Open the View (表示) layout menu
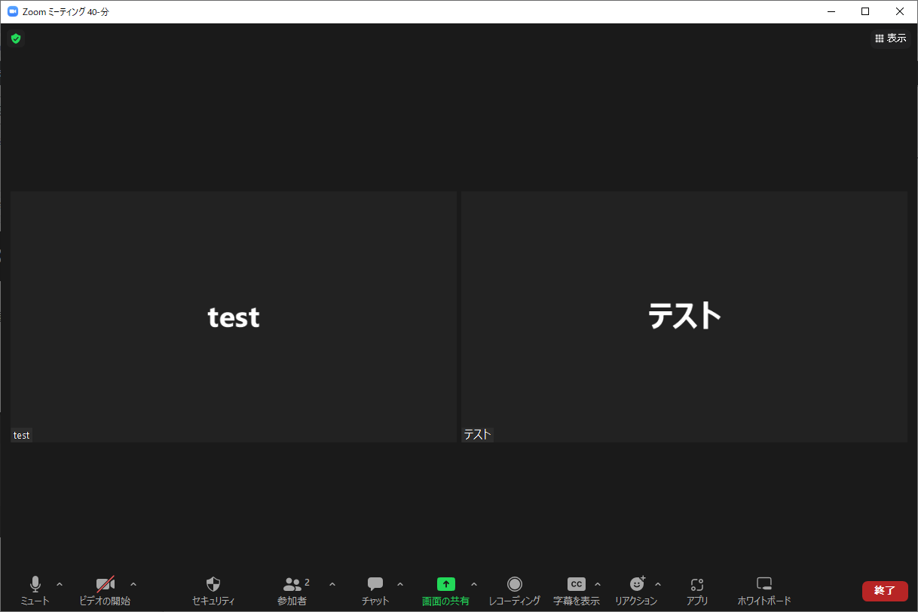The image size is (918, 612). tap(891, 38)
